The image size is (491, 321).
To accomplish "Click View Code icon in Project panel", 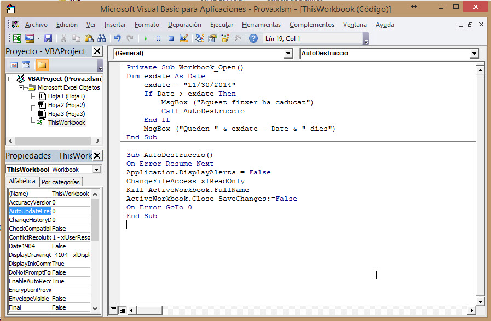I will tap(14, 65).
